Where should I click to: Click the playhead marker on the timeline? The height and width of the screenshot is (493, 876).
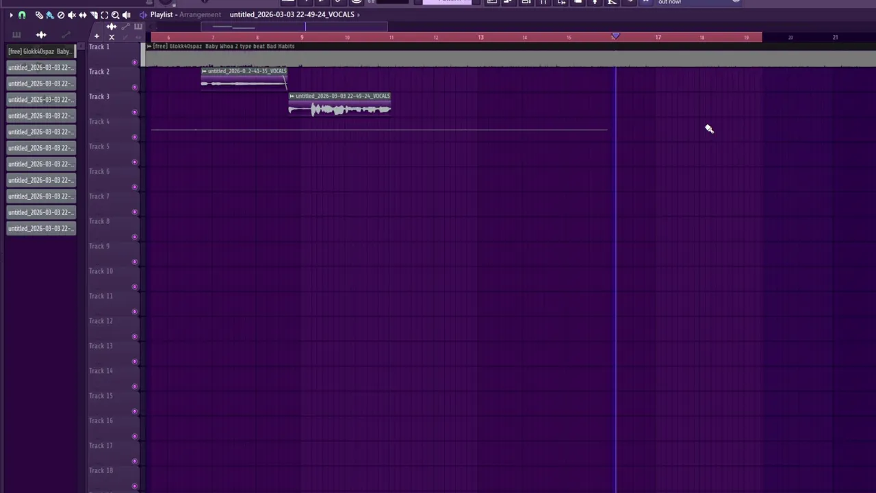point(615,36)
